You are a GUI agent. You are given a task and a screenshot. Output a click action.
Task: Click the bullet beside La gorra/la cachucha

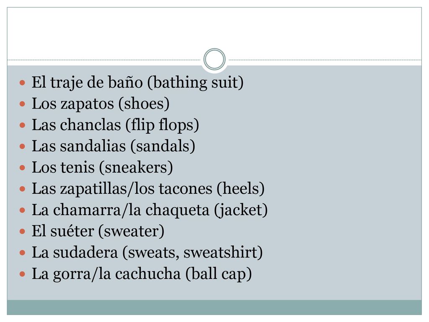click(x=23, y=274)
